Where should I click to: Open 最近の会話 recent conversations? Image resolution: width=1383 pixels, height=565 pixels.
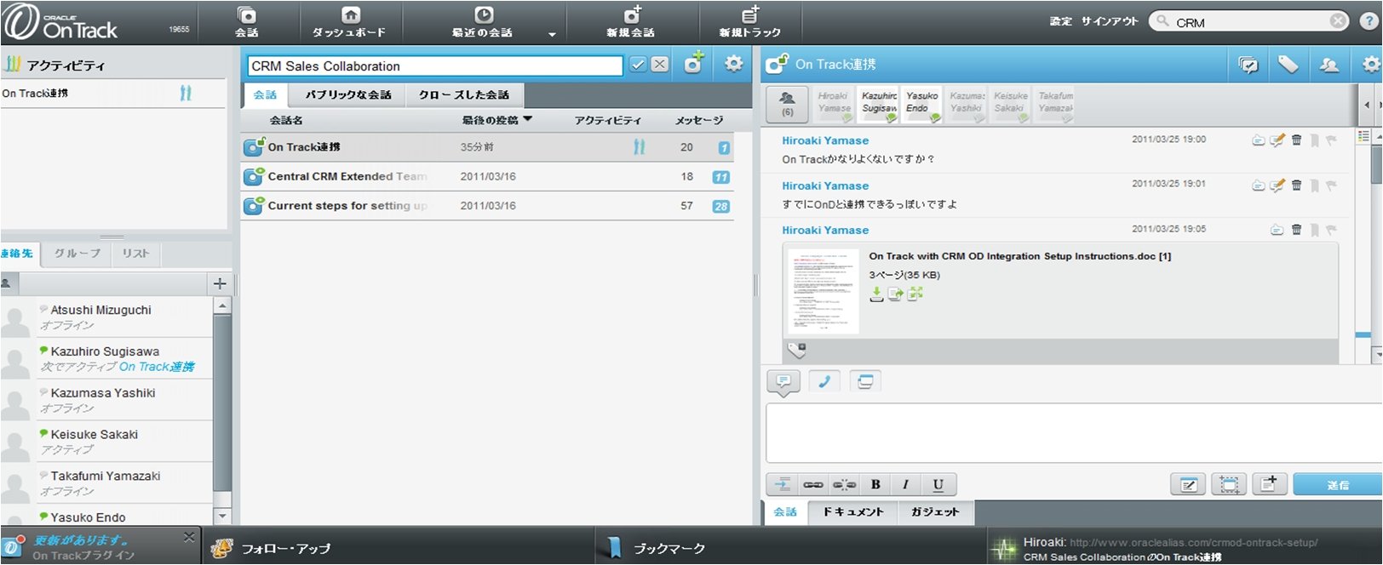tap(482, 22)
